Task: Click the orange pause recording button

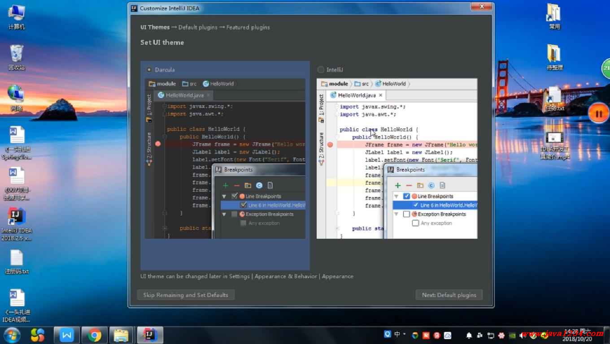Action: point(598,114)
